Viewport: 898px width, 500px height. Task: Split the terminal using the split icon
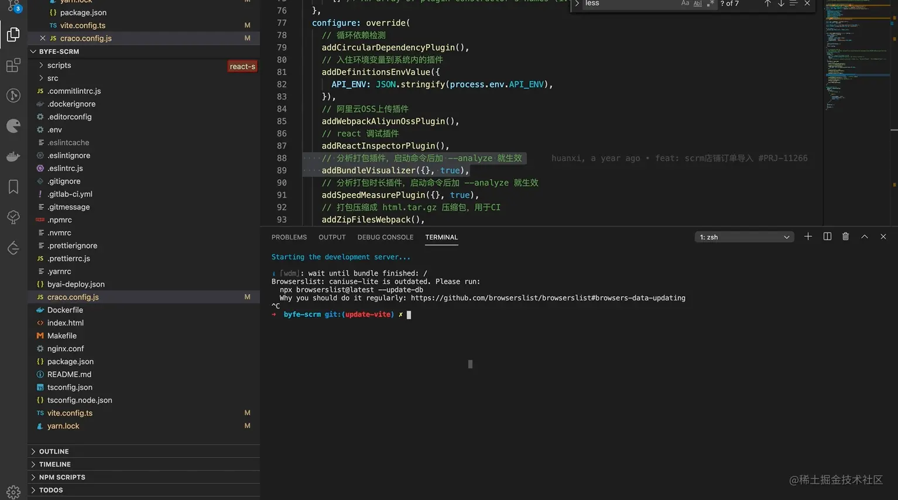(827, 237)
